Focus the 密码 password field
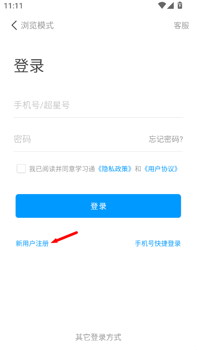The height and width of the screenshot is (350, 197). pyautogui.click(x=78, y=139)
